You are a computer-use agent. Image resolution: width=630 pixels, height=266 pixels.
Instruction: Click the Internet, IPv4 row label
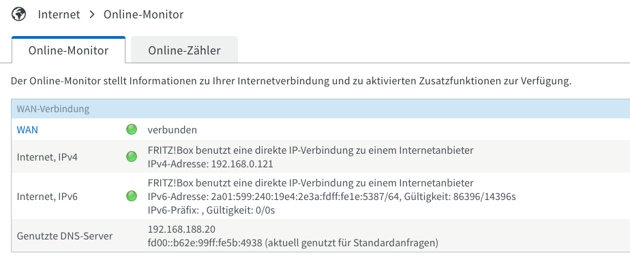(47, 157)
